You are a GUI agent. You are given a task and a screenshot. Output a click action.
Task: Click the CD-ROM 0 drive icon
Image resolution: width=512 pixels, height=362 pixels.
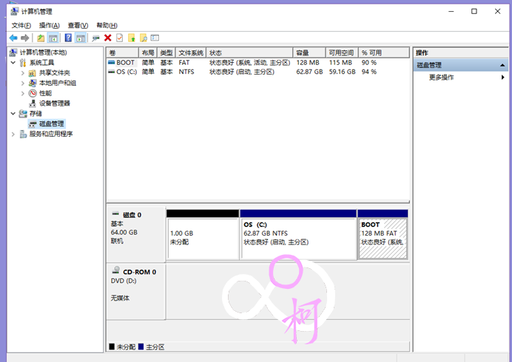coord(116,270)
